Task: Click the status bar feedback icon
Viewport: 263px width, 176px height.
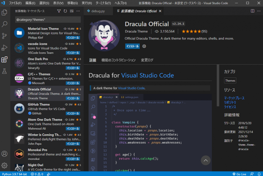Action: (252, 174)
